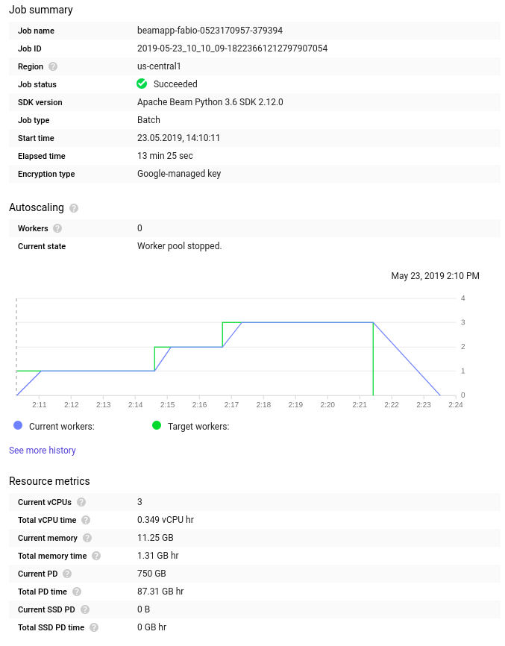The image size is (505, 646).
Task: Click help icon for Total vCPU time
Action: tap(86, 521)
